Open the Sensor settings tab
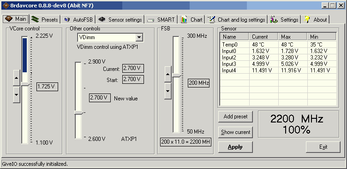347x169 pixels. coord(120,19)
